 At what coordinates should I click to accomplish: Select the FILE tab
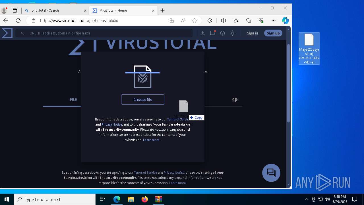tap(74, 99)
